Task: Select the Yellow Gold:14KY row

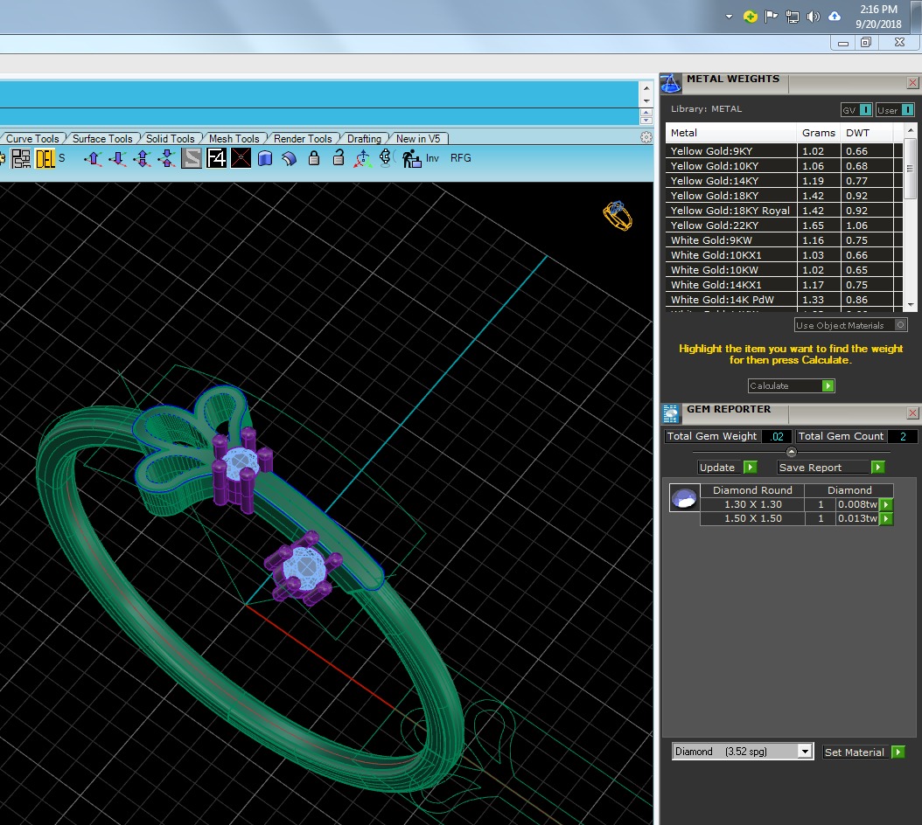Action: click(x=784, y=181)
